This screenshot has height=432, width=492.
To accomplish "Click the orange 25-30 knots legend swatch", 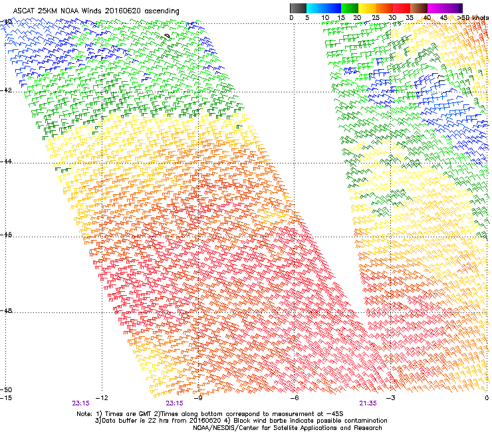I will tap(384, 8).
